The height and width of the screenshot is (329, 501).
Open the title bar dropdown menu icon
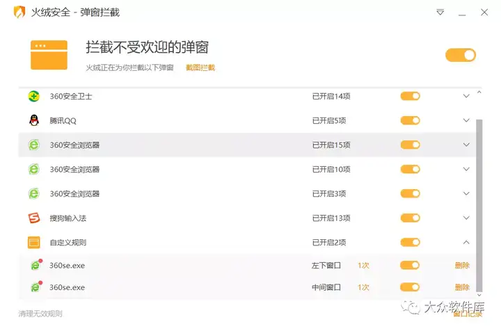[x=440, y=13]
